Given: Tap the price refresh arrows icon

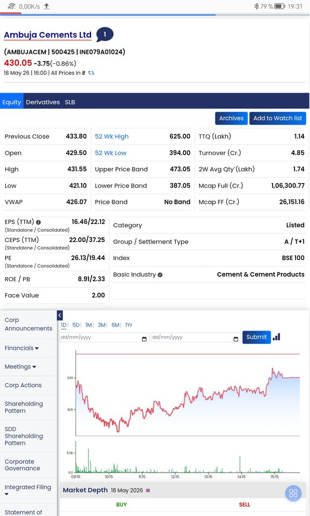Looking at the screenshot, I should point(91,73).
